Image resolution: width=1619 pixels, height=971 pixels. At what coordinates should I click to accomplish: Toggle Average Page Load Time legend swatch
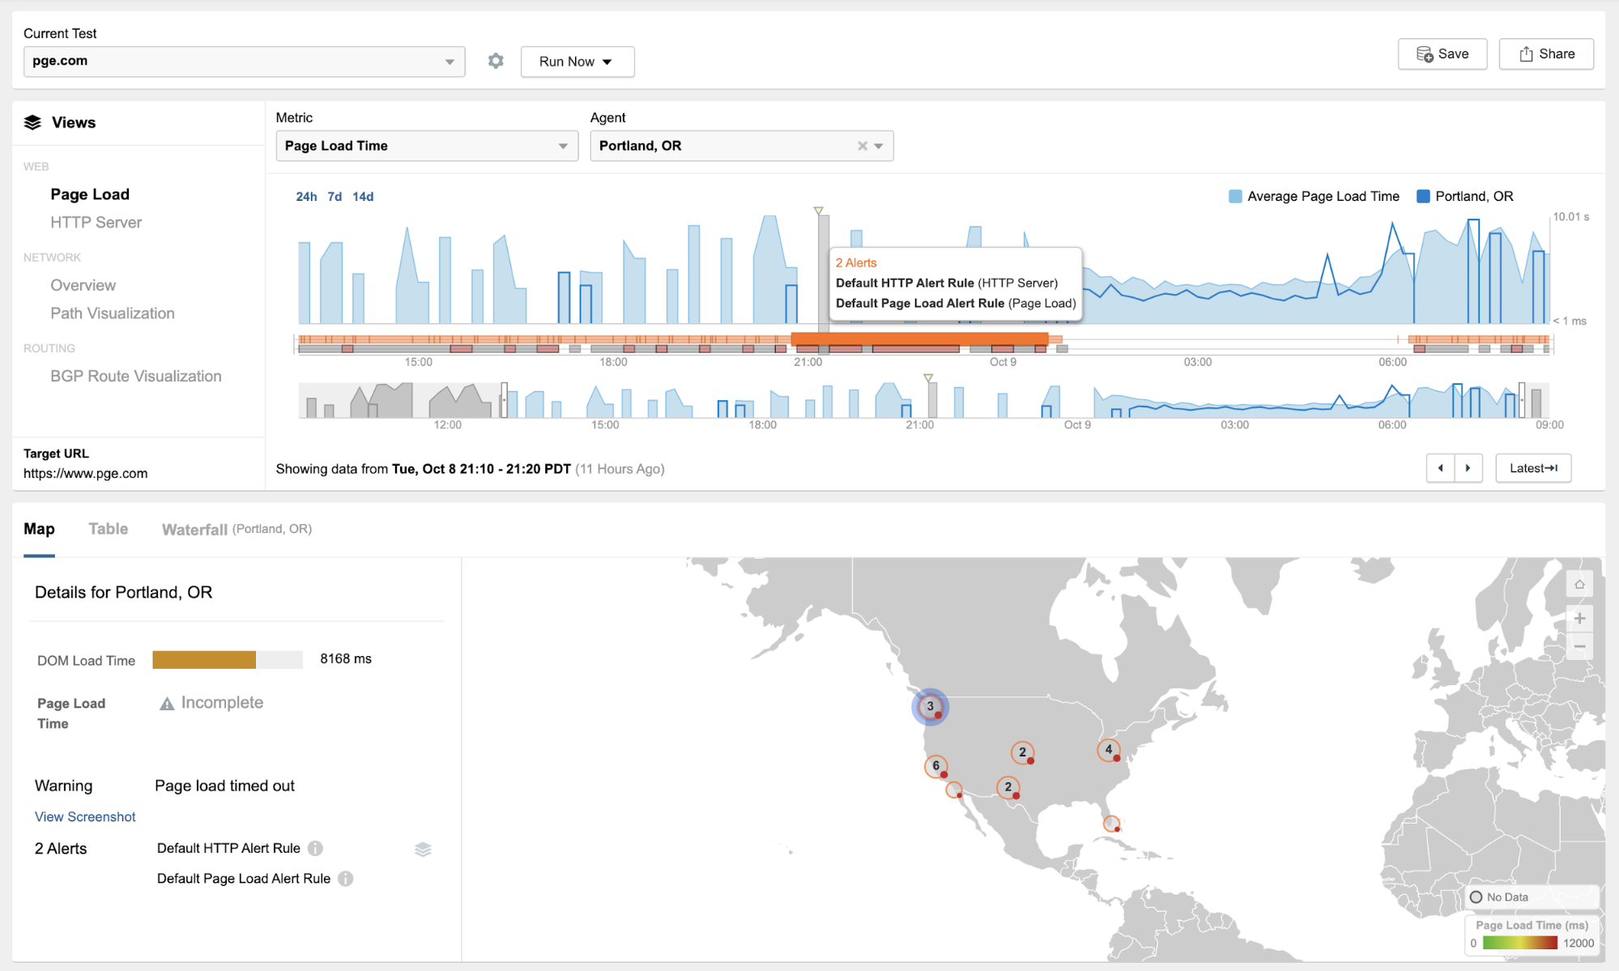pyautogui.click(x=1235, y=197)
